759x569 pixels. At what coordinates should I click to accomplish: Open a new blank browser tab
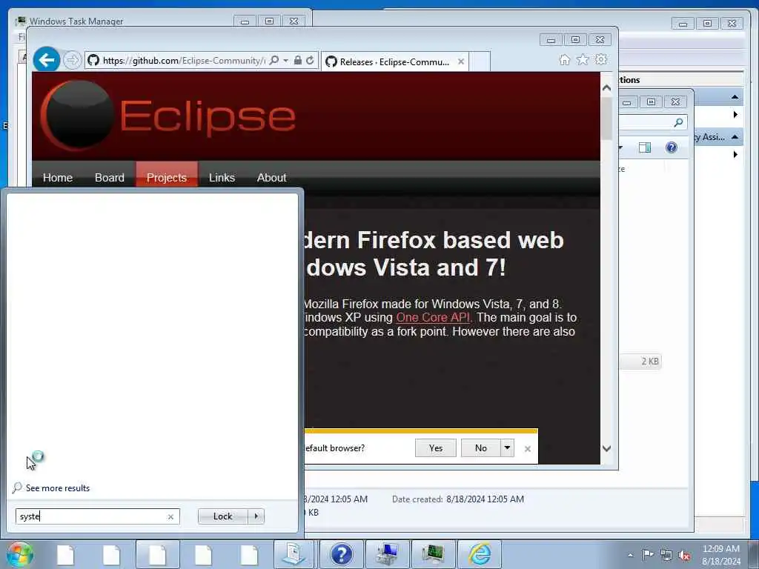[480, 62]
